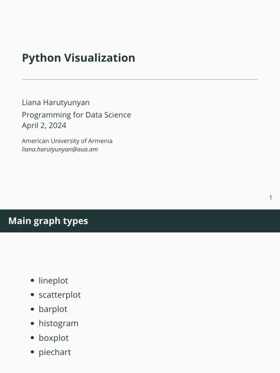Click the bullet dot beside histogram
The image size is (280, 373).
coord(33,323)
